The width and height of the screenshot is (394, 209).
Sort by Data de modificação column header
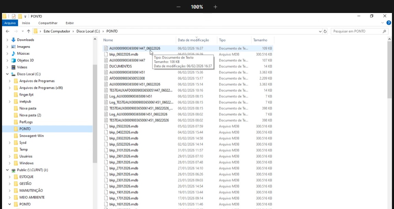[x=193, y=40]
